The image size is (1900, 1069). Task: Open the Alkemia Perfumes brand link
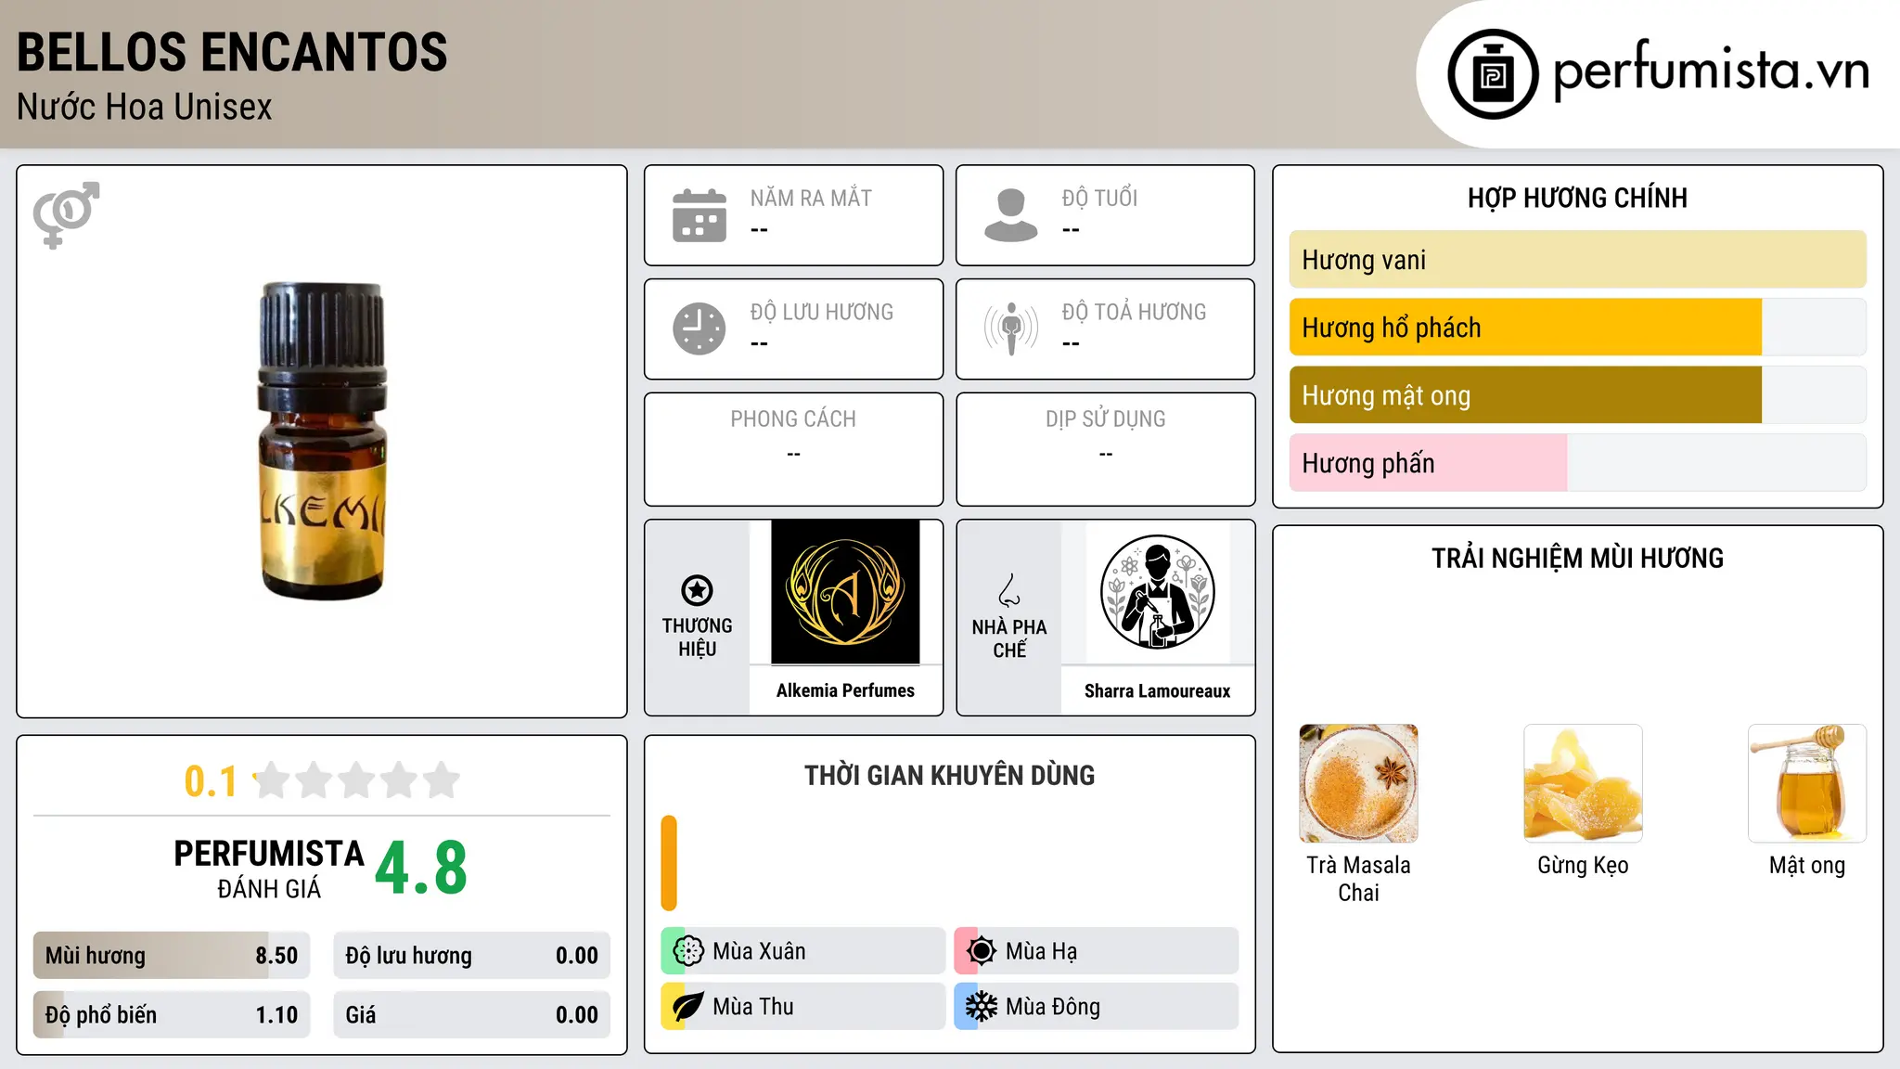coord(845,690)
